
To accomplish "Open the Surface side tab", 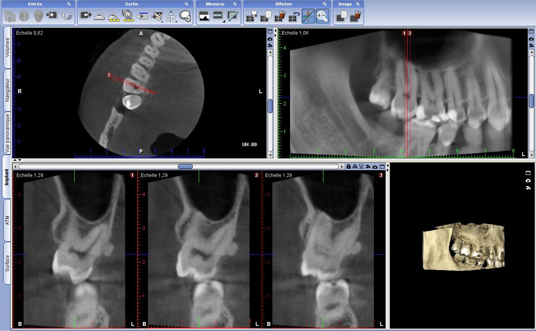I will (7, 263).
